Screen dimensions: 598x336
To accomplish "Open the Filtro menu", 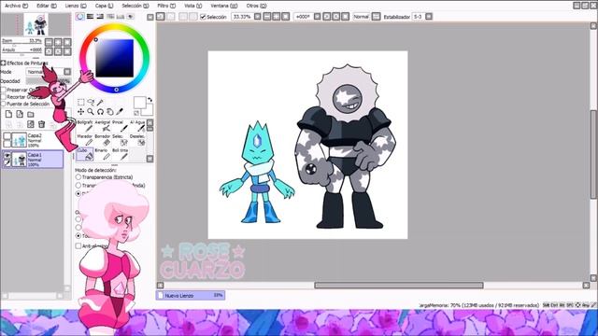I will point(166,6).
